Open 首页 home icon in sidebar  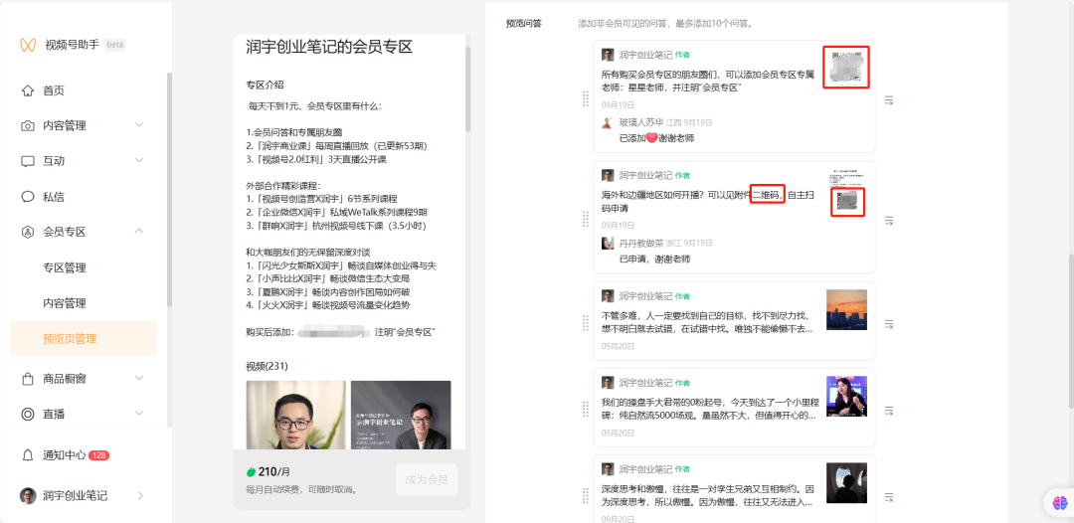28,90
